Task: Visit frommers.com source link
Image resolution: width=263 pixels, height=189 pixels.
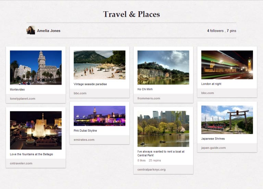Action: [149, 98]
